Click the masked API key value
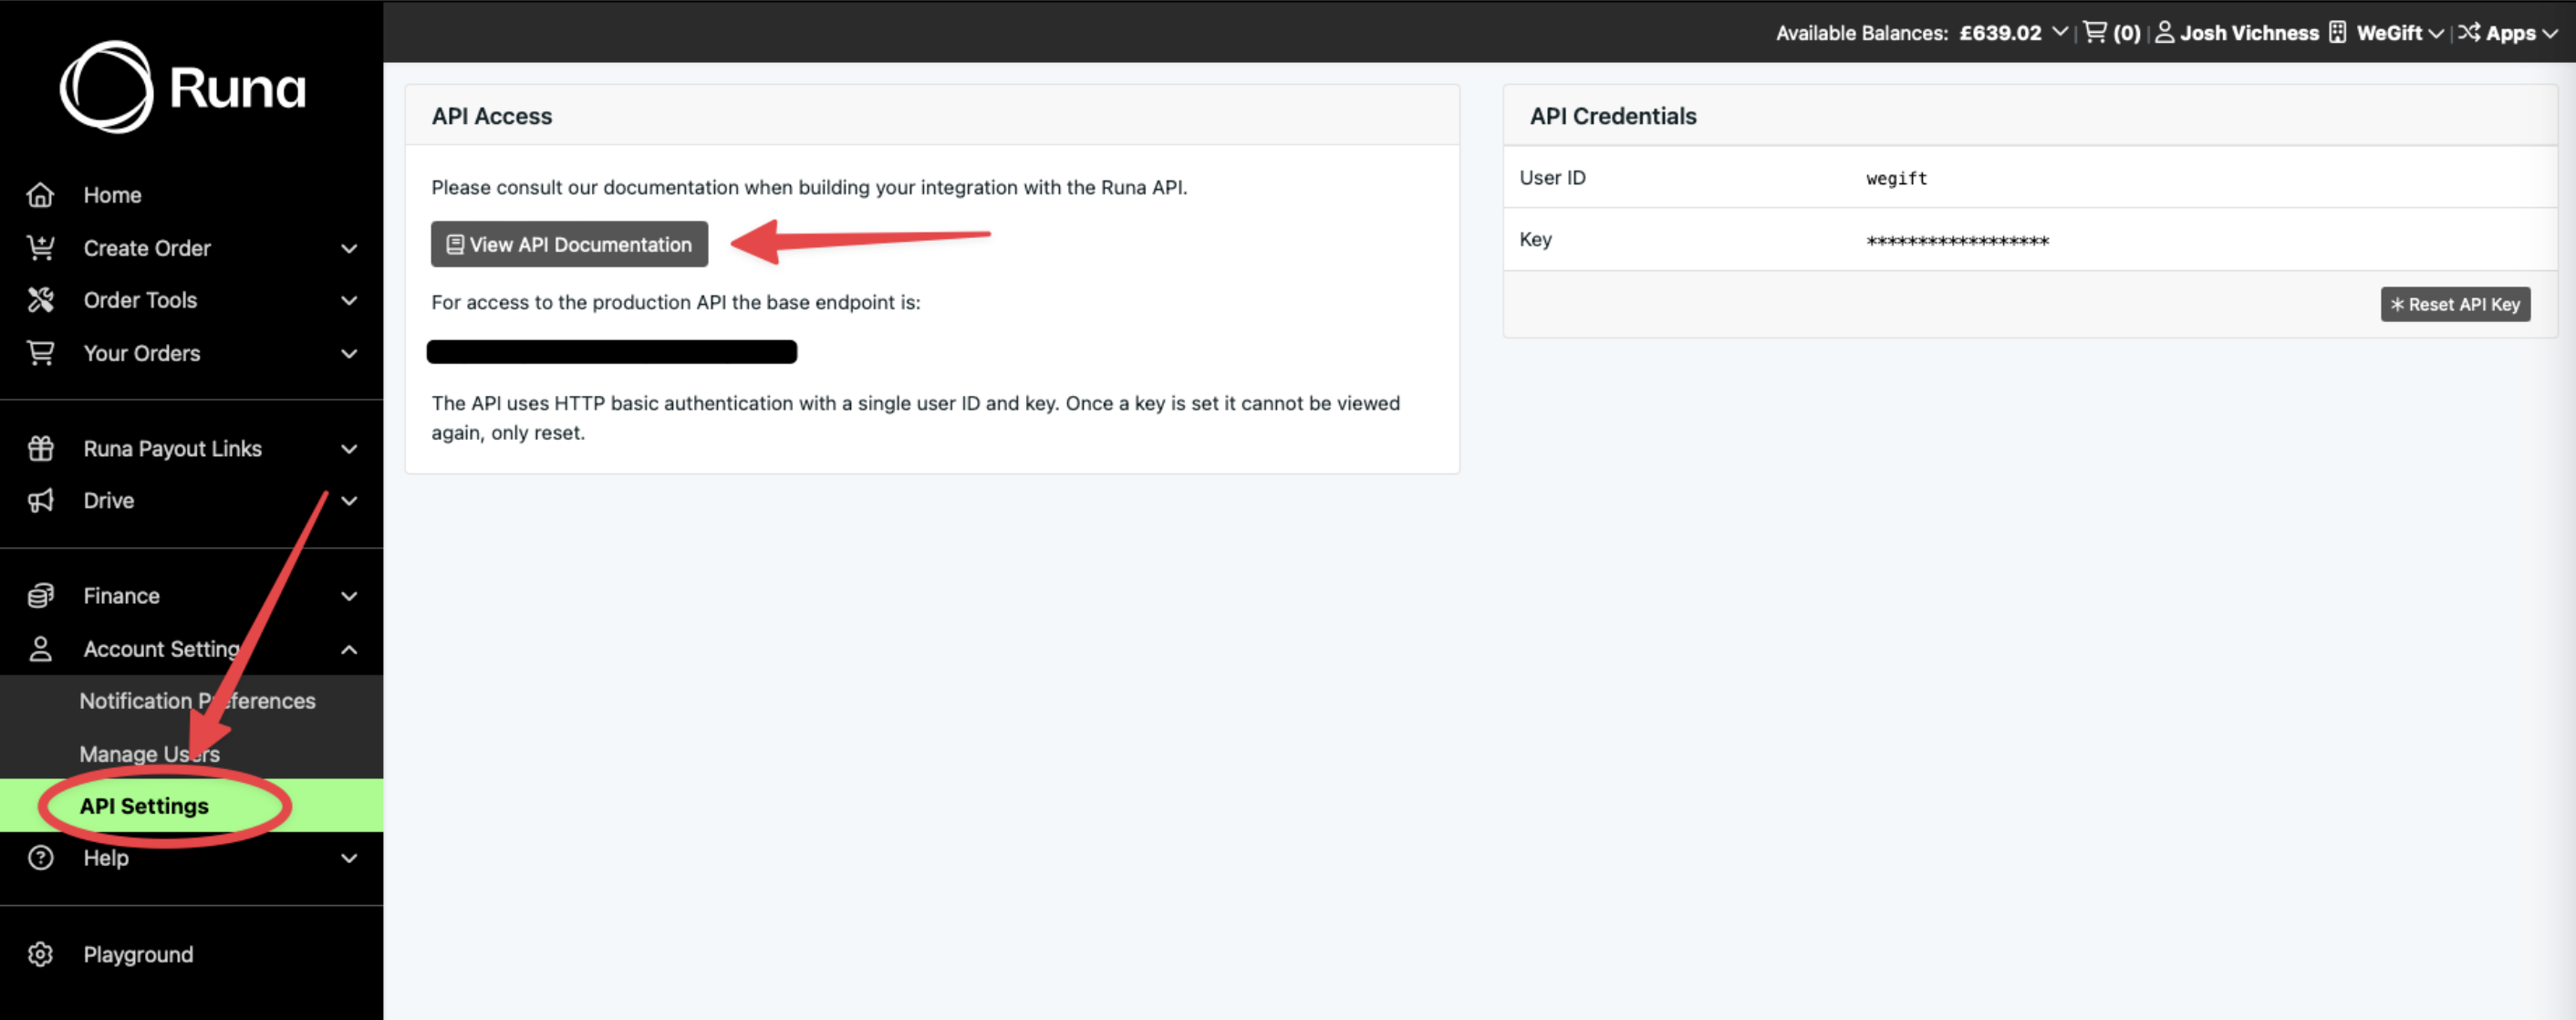The width and height of the screenshot is (2576, 1020). [x=1957, y=241]
